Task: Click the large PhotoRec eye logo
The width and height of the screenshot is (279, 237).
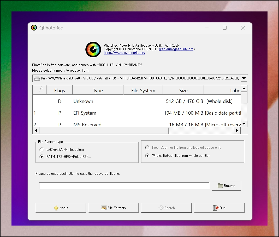Action: click(x=93, y=49)
